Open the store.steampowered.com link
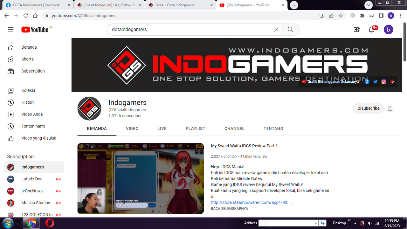 (252, 203)
